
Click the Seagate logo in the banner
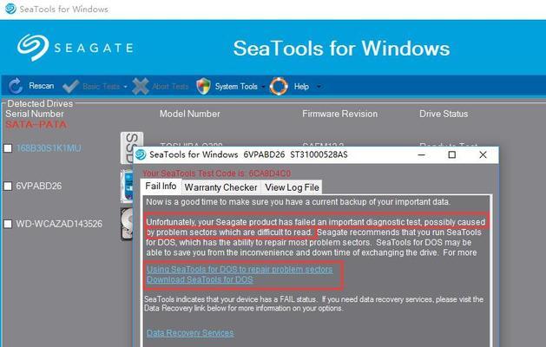[x=76, y=48]
